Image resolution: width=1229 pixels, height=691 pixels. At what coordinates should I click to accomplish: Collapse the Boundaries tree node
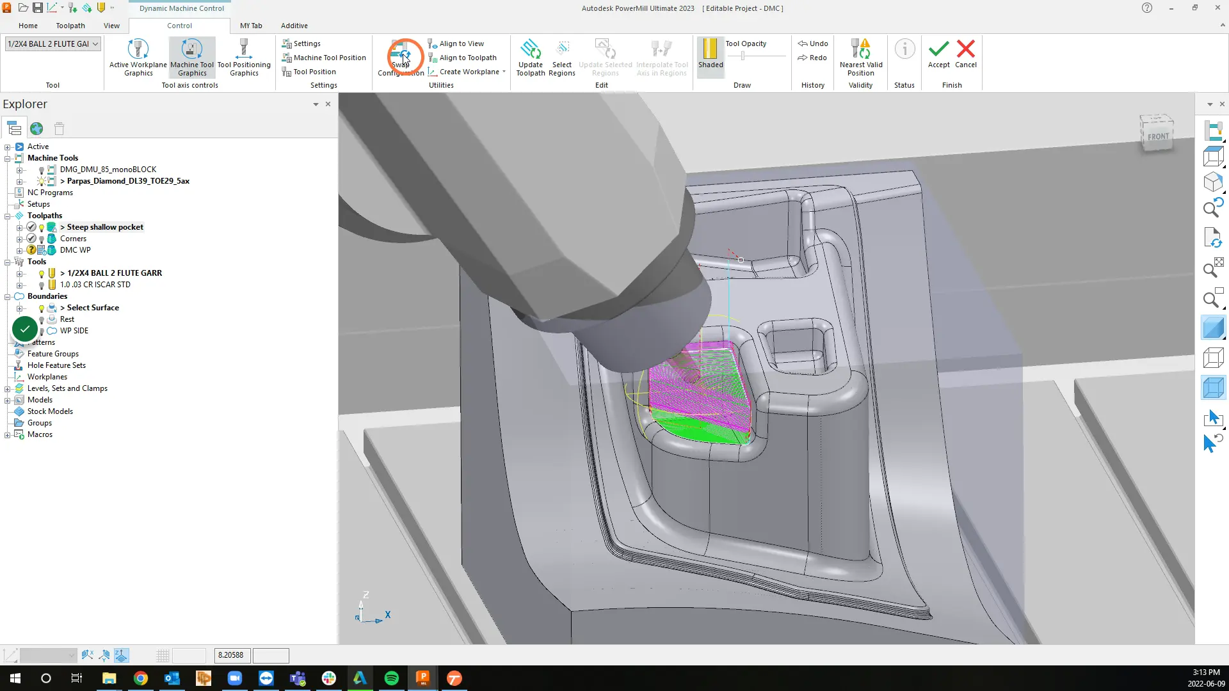8,296
